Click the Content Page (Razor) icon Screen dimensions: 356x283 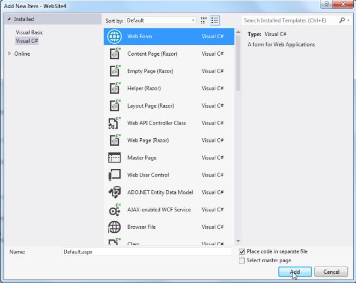point(115,54)
